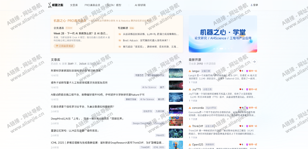Open the JoyTTS project title
308x149 pixels.
[x=197, y=89]
